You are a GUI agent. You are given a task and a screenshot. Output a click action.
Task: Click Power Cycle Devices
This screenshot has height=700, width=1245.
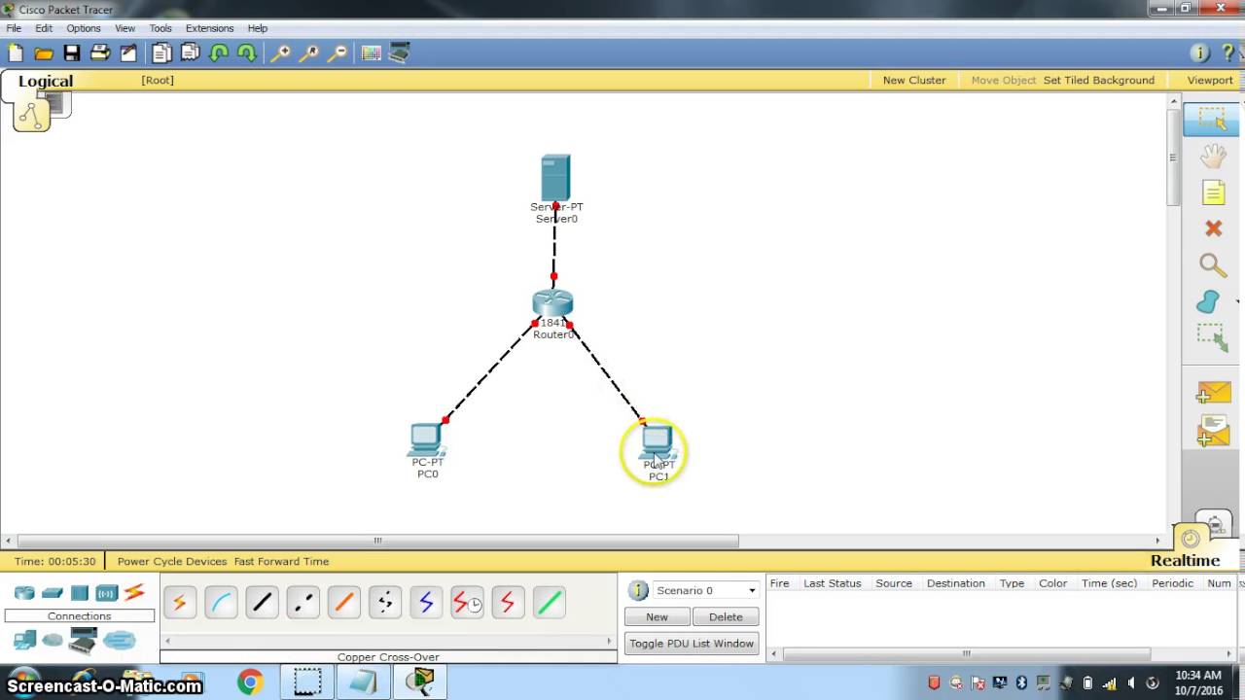[172, 561]
